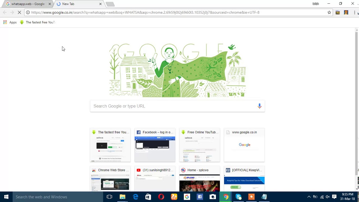This screenshot has height=202, width=359.
Task: Open the lion image extension icon
Action: [x=346, y=12]
